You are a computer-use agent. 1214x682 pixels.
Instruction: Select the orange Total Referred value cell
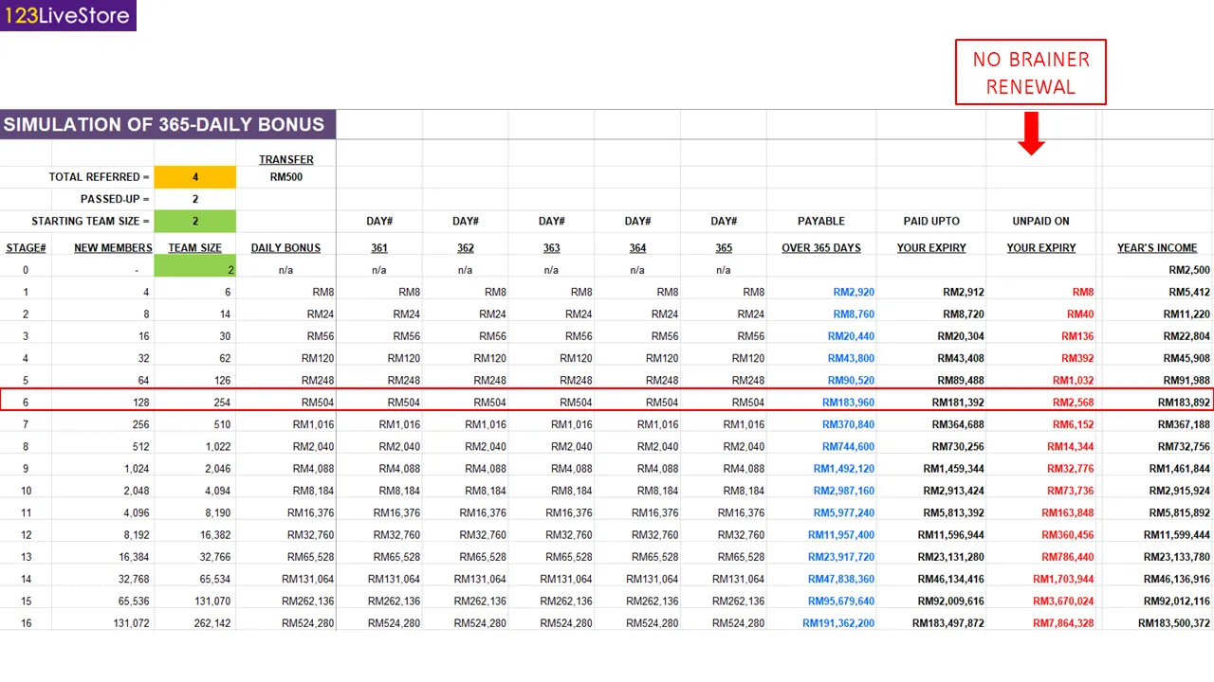click(x=194, y=177)
